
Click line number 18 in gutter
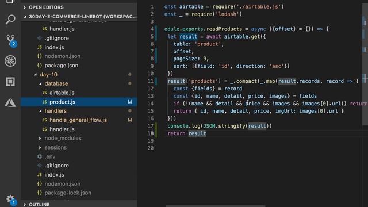tap(151, 133)
